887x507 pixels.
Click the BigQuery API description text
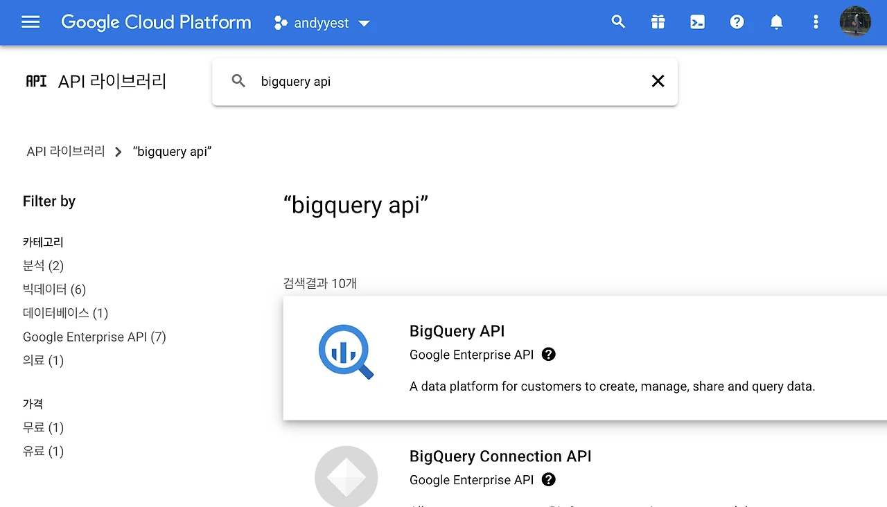(x=612, y=386)
